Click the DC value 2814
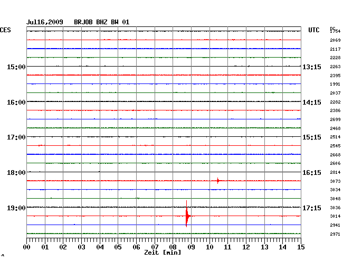343x261 pixels. point(335,172)
